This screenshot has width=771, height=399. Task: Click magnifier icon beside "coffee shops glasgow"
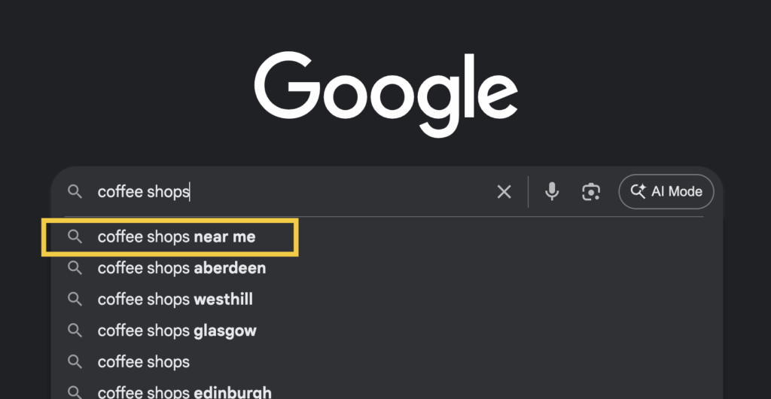[x=75, y=330]
